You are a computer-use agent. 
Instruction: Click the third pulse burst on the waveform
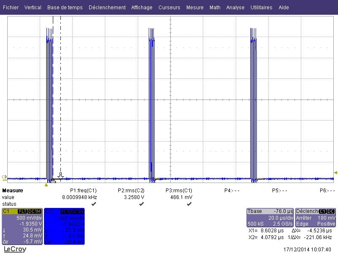pyautogui.click(x=253, y=105)
